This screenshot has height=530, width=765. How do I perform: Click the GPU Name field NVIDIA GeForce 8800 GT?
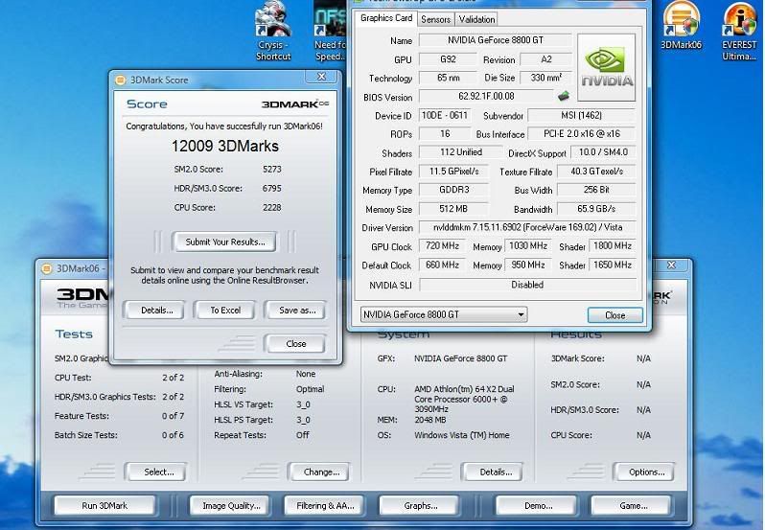click(496, 40)
